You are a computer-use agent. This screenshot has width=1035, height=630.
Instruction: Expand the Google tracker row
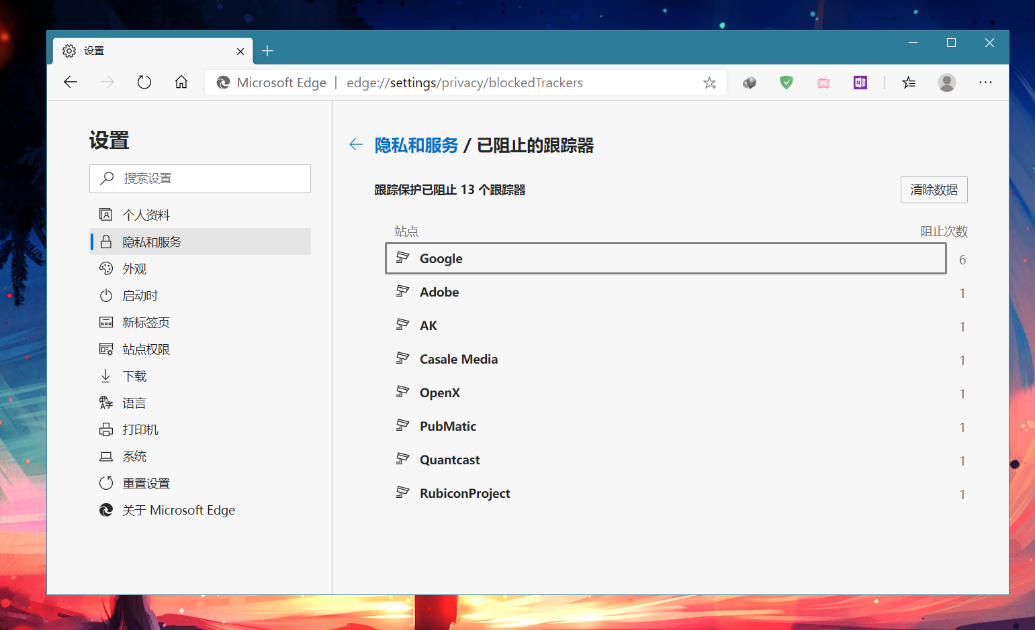pos(666,258)
